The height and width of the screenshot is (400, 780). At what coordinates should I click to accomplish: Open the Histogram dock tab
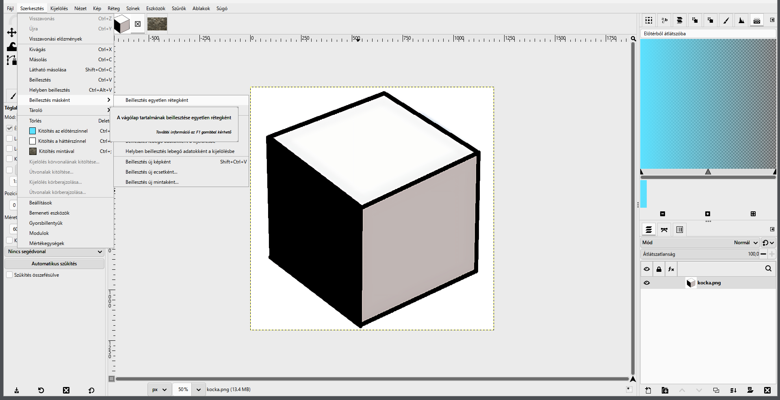click(741, 20)
